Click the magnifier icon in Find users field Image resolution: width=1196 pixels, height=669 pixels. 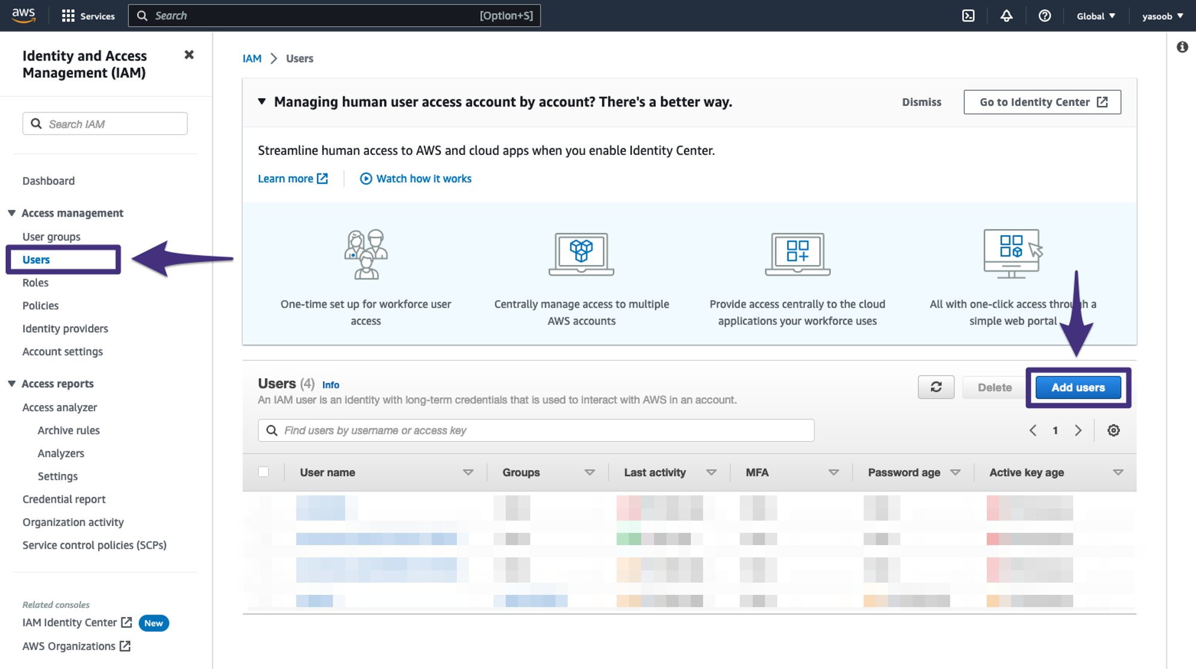(x=271, y=430)
